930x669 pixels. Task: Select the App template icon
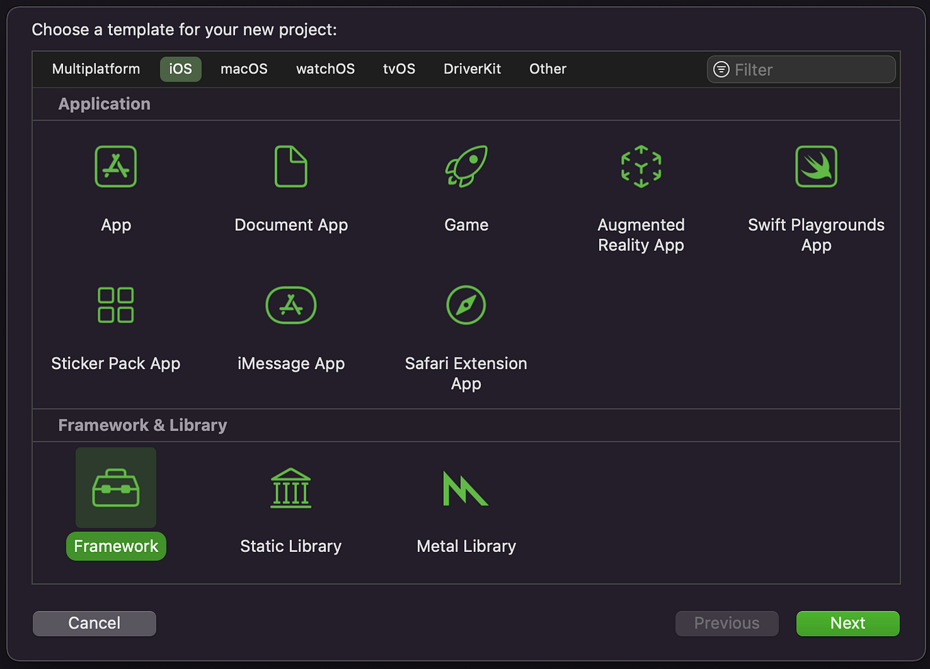coord(116,166)
